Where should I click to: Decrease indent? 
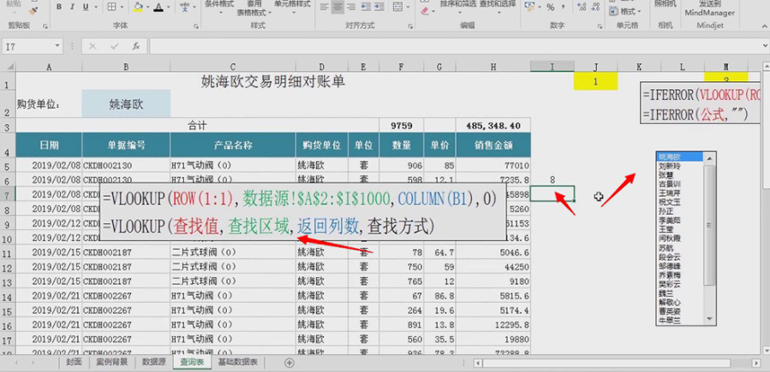point(366,7)
